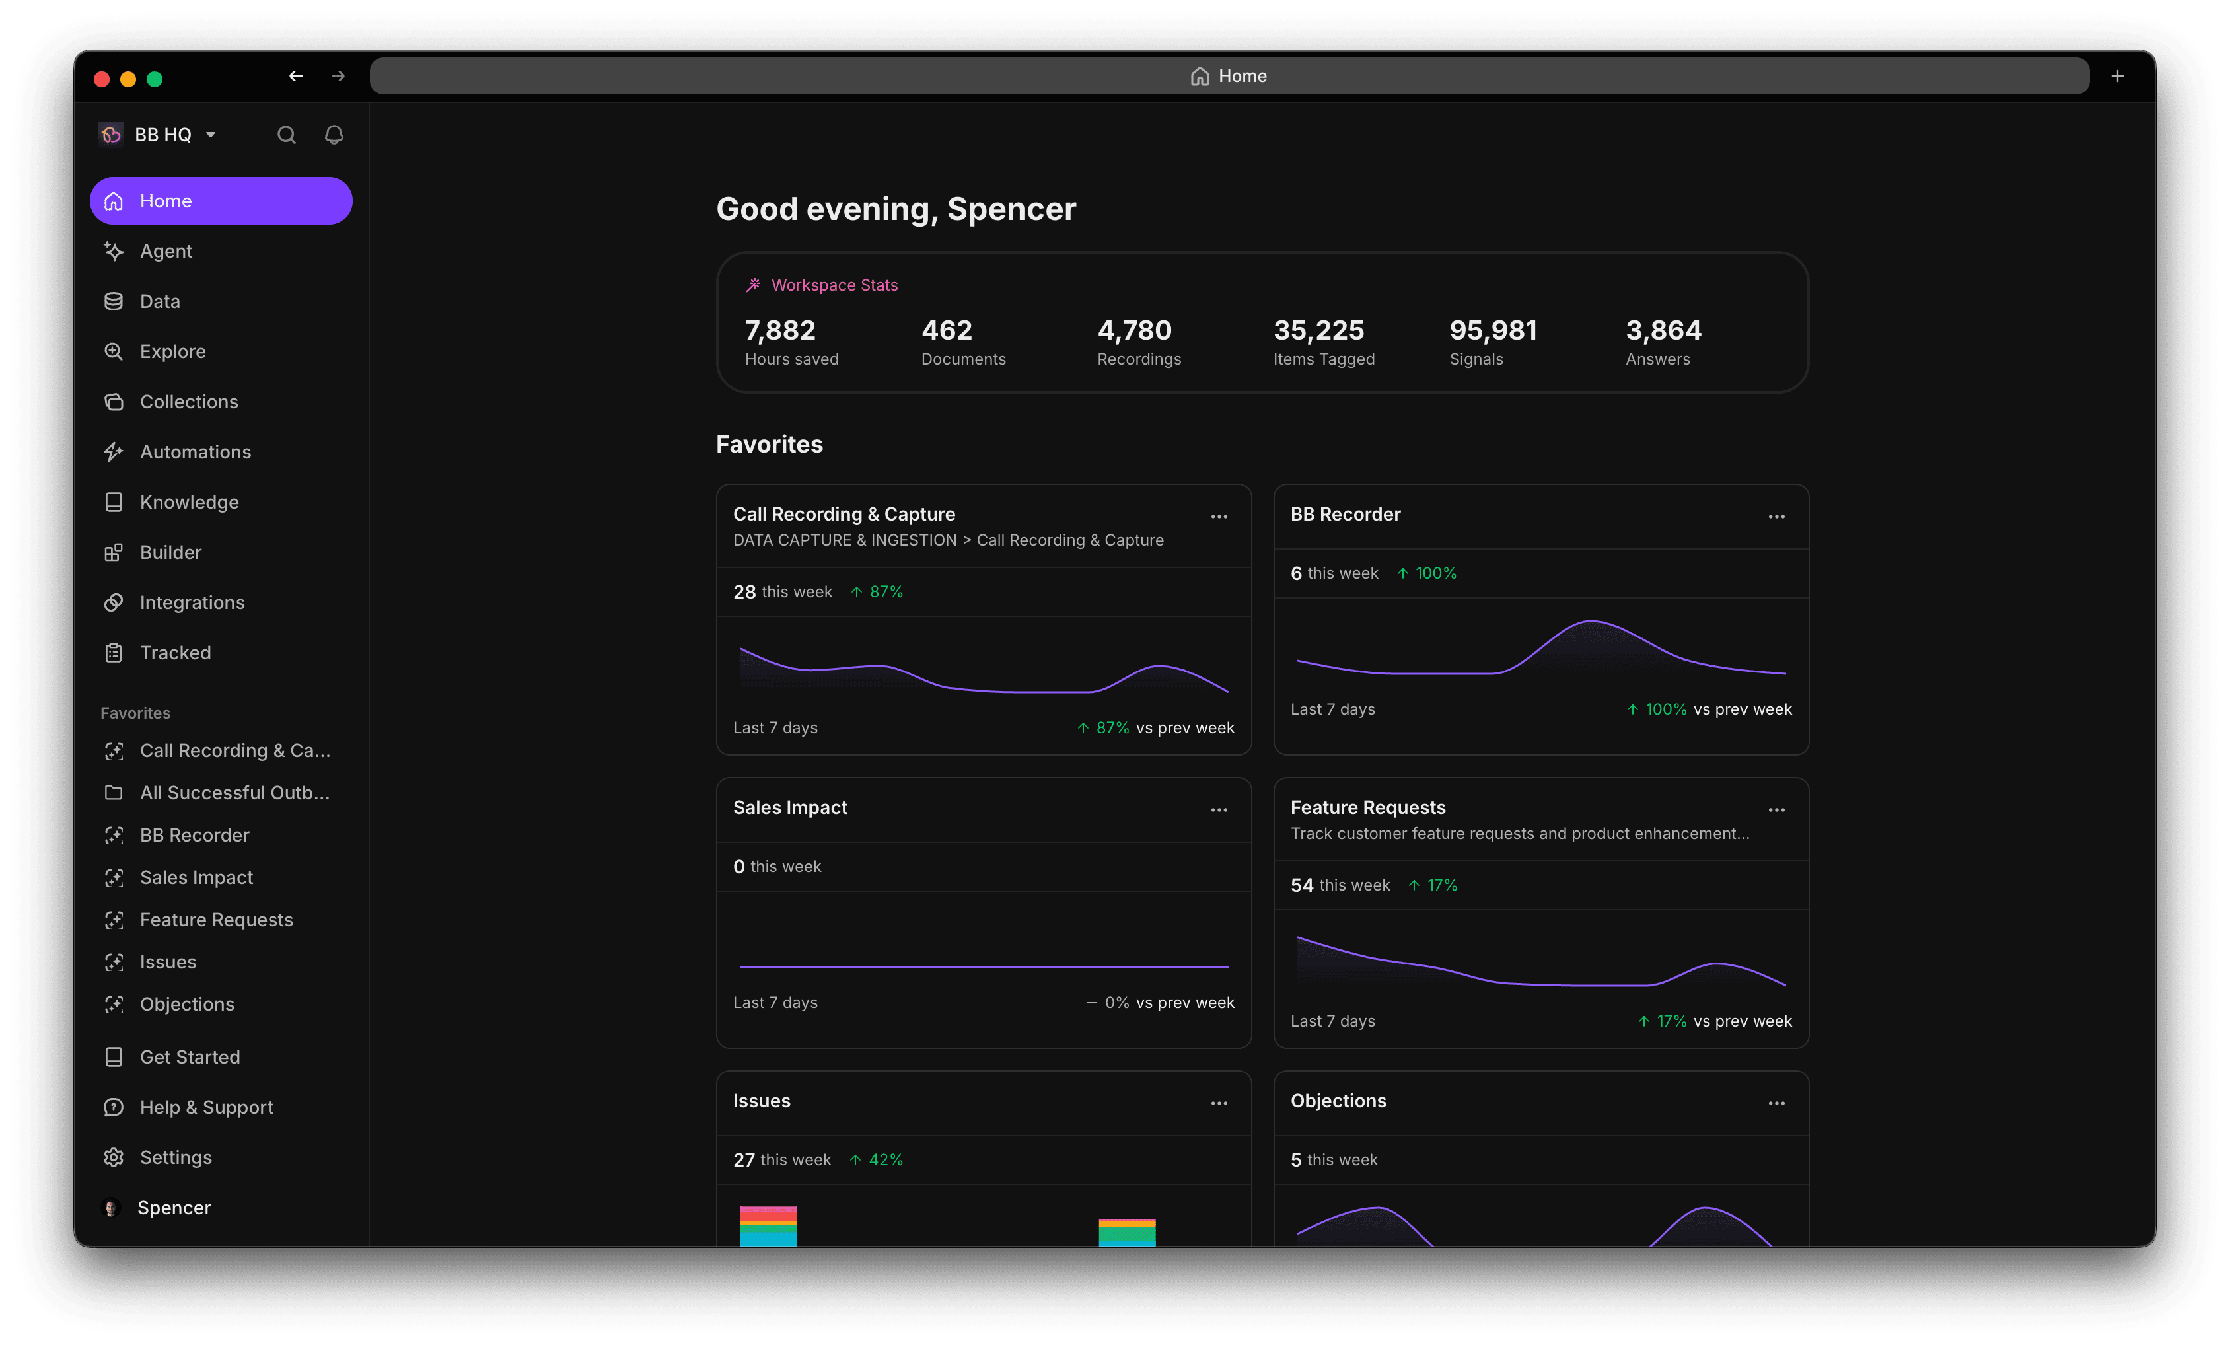Click the Automations lightning icon

tap(113, 452)
